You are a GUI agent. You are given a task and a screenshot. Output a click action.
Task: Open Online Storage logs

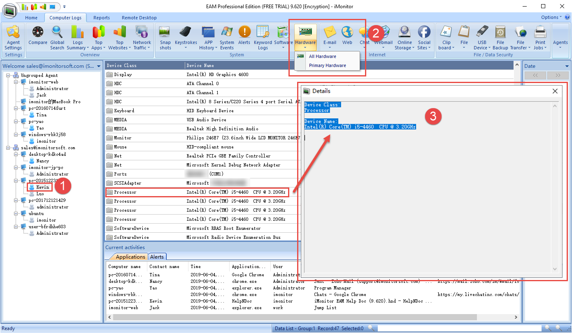(x=405, y=37)
